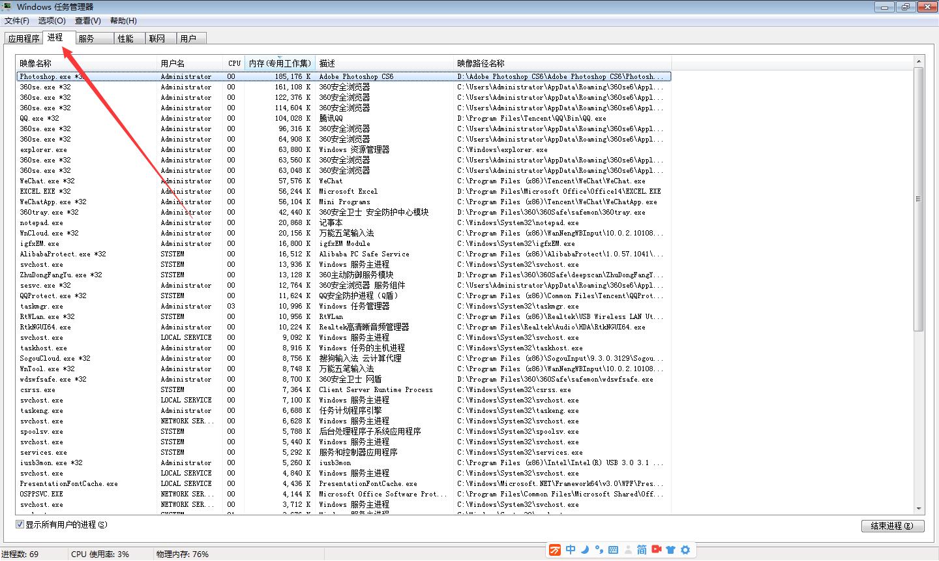Screen dimensions: 939x561
Task: Select the OSPPSVC.EXE process row
Action: [x=344, y=494]
